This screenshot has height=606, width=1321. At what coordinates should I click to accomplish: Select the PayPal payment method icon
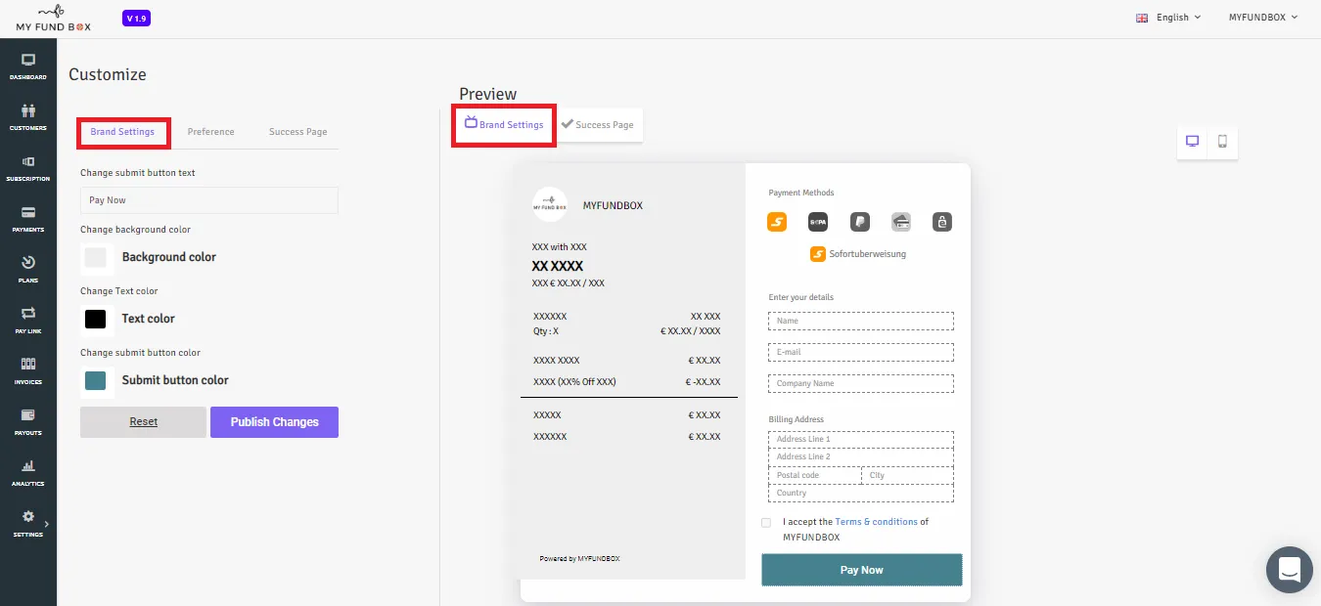click(860, 222)
